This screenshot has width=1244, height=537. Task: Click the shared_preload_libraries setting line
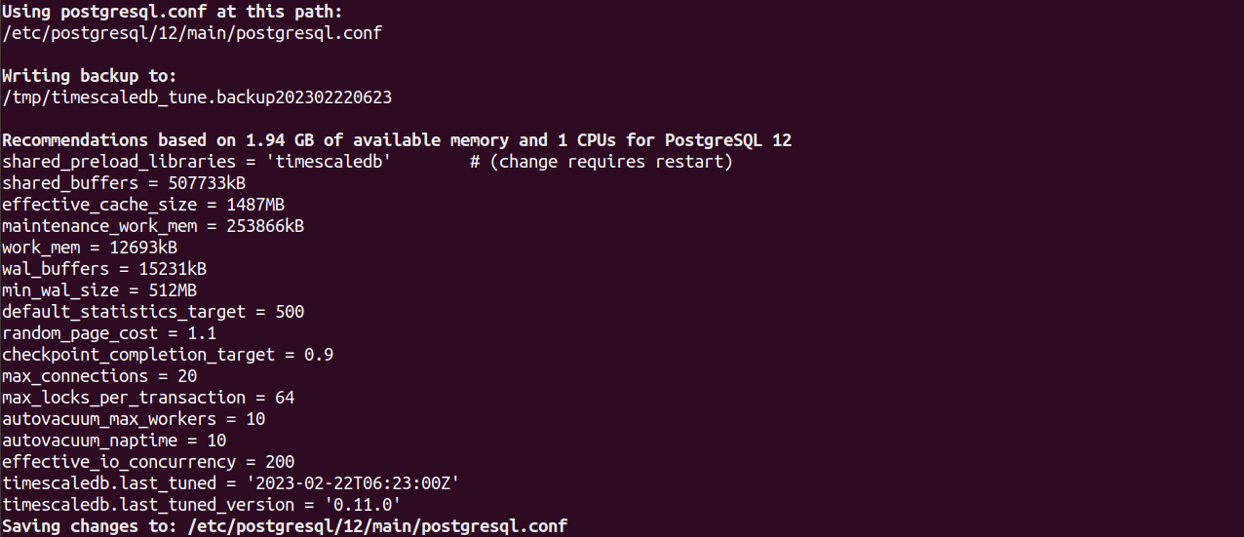368,162
